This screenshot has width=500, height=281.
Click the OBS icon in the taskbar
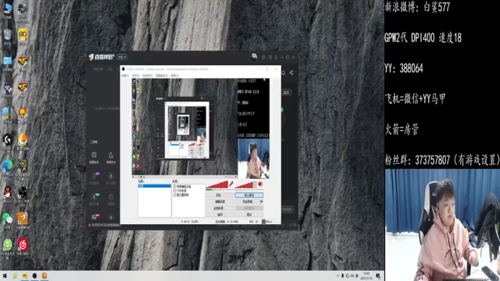pyautogui.click(x=34, y=275)
